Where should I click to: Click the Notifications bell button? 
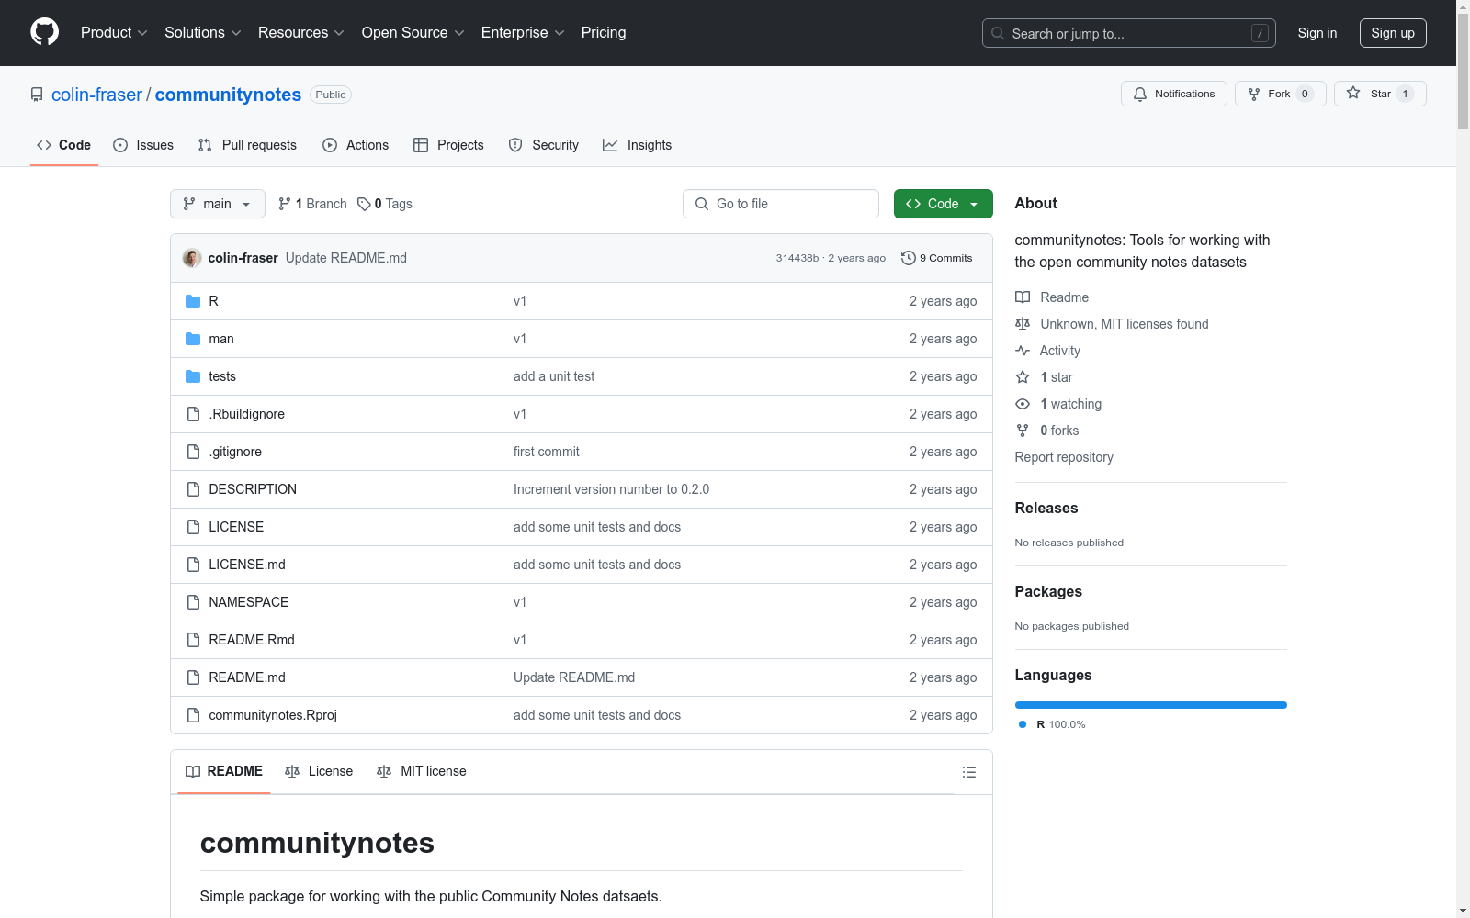(1173, 94)
